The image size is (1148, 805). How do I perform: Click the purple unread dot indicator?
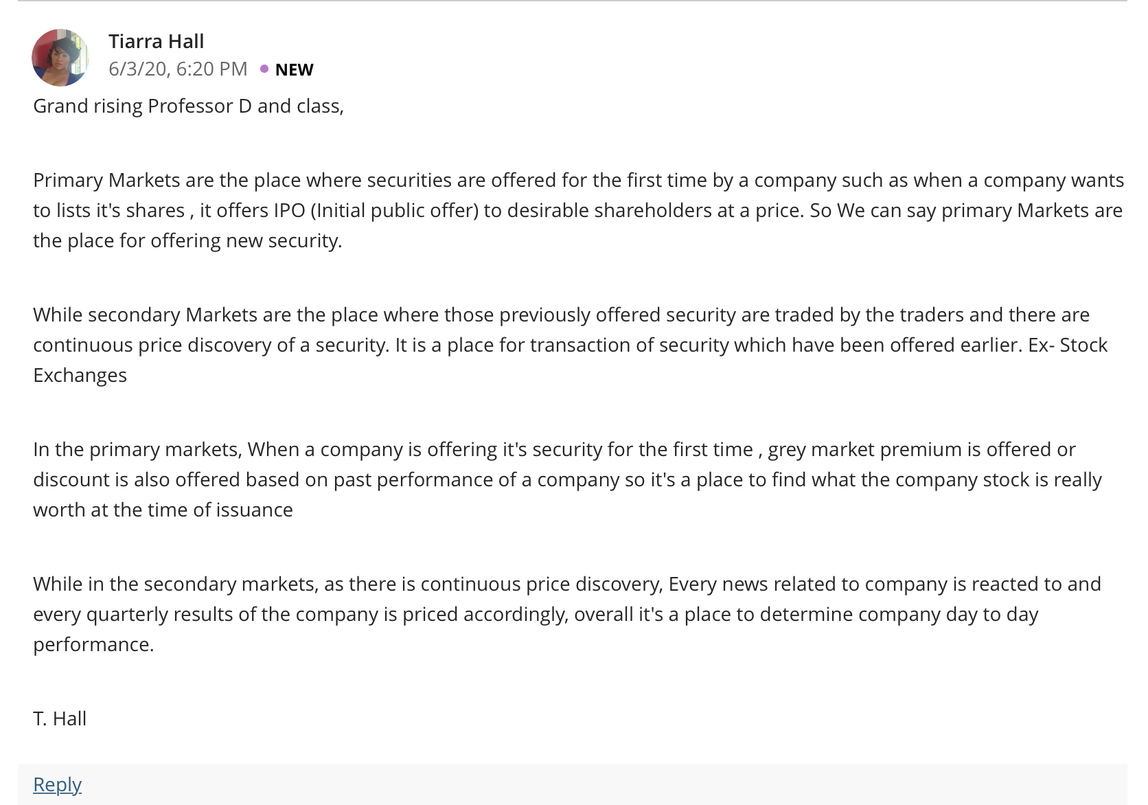click(264, 69)
